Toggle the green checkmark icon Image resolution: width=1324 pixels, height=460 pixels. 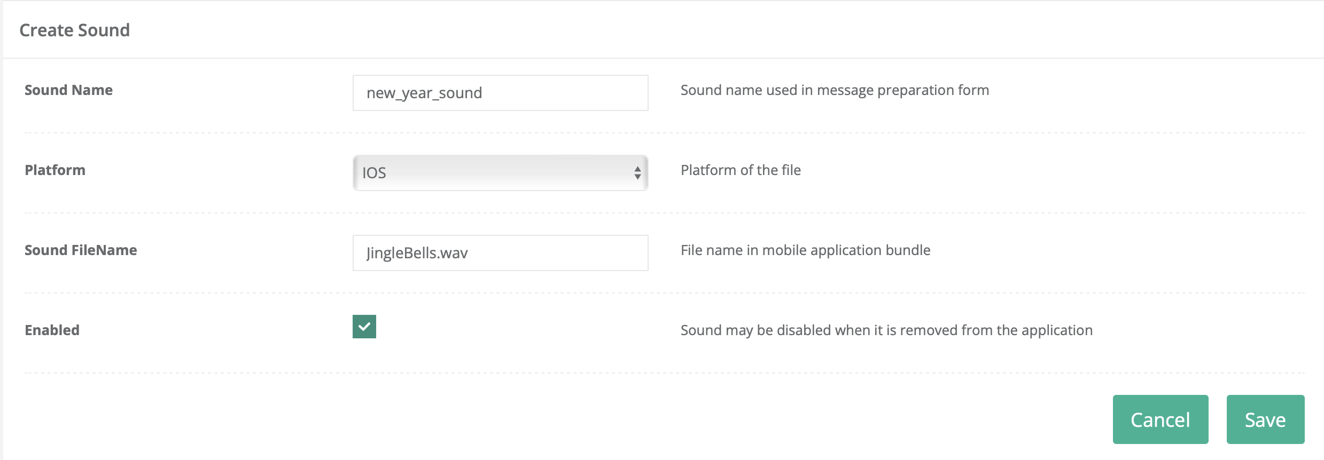point(364,327)
